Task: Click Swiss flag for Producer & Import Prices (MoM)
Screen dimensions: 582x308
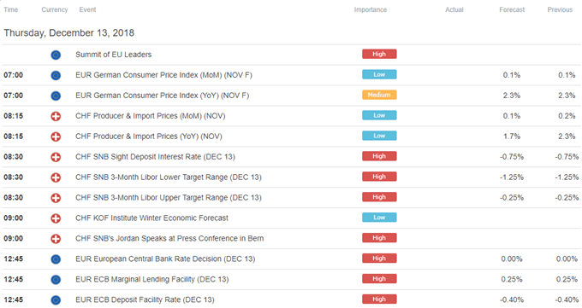Action: tap(56, 116)
